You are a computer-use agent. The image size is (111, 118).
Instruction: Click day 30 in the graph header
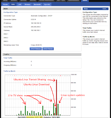click(69, 76)
